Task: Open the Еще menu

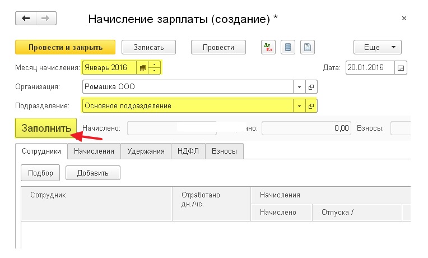Action: pyautogui.click(x=377, y=47)
